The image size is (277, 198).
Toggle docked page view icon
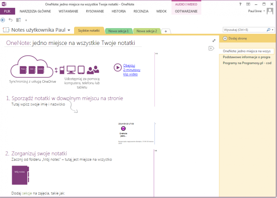coord(18,20)
